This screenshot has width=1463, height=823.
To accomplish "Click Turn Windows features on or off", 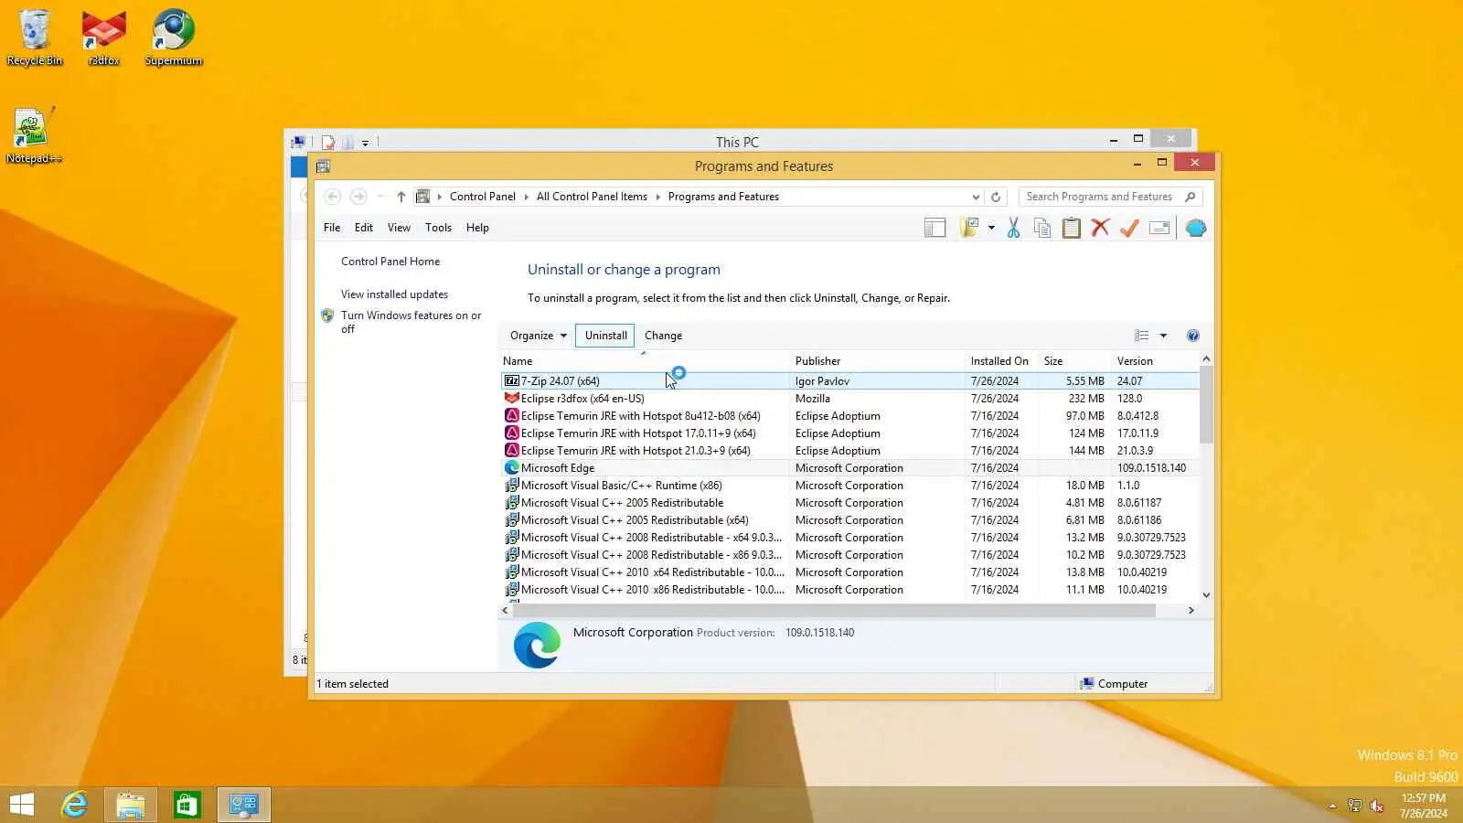I will point(411,322).
